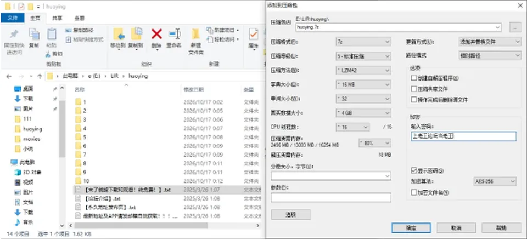This screenshot has height=240, width=527.
Task: Click the parameters input field
Action: tap(330, 197)
